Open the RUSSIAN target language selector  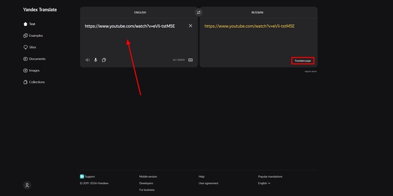pyautogui.click(x=257, y=12)
